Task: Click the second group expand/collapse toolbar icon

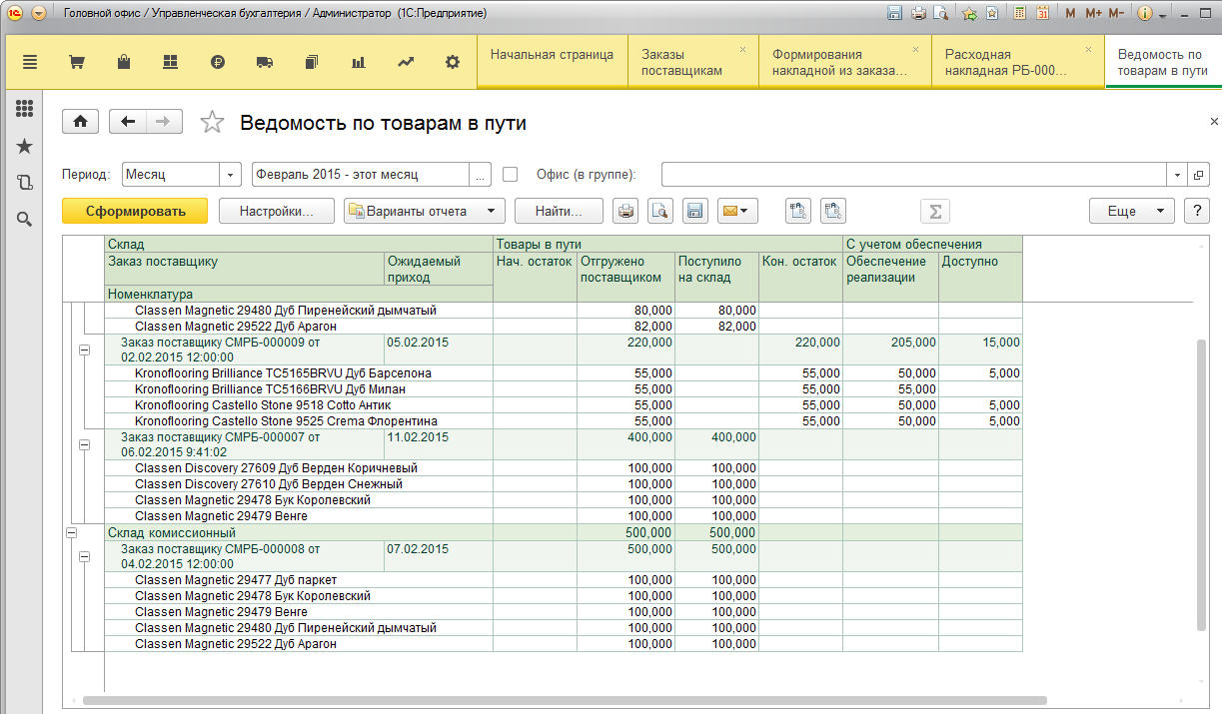Action: pos(833,211)
